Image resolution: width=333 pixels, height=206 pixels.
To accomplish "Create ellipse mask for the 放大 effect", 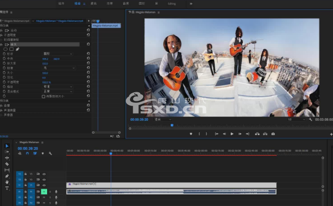I will tap(5, 49).
